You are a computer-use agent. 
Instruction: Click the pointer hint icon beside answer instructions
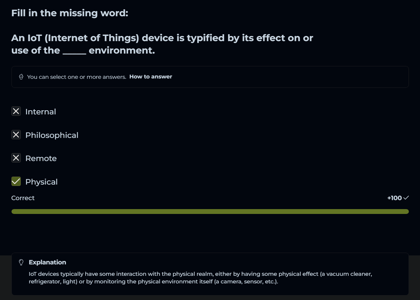click(x=21, y=77)
